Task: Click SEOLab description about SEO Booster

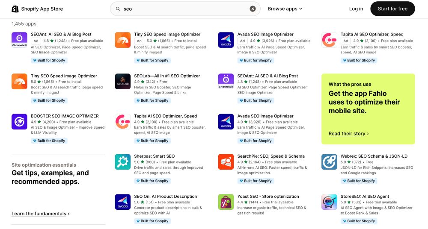Action: tap(163, 90)
